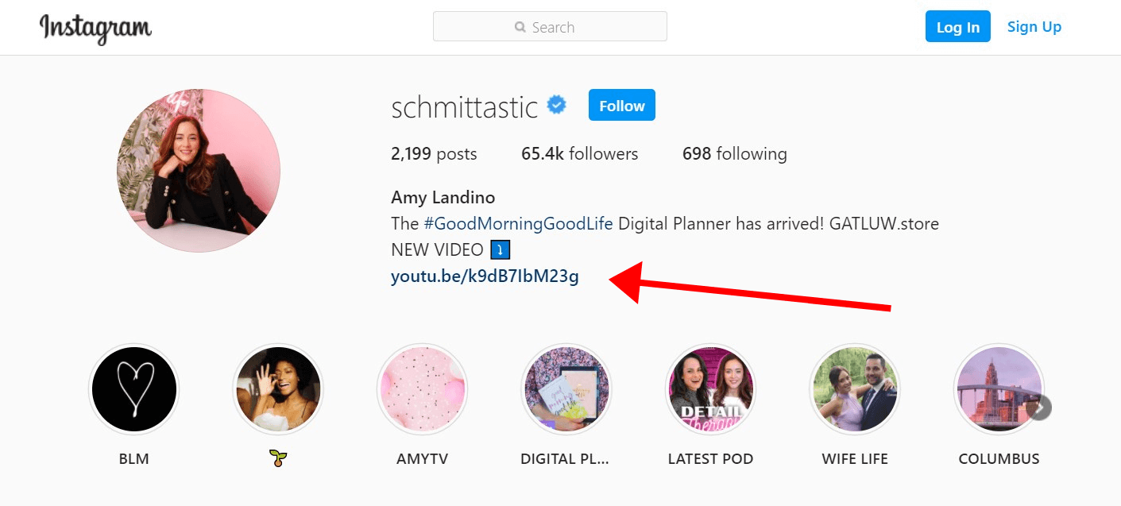Screen dimensions: 1121x506
Task: Open the 698 following list
Action: pyautogui.click(x=734, y=154)
